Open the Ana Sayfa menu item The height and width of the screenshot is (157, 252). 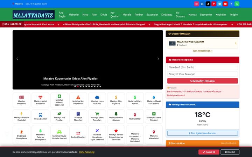click(x=62, y=15)
